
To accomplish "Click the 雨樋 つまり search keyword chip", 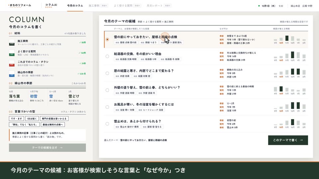I will 149,42.
